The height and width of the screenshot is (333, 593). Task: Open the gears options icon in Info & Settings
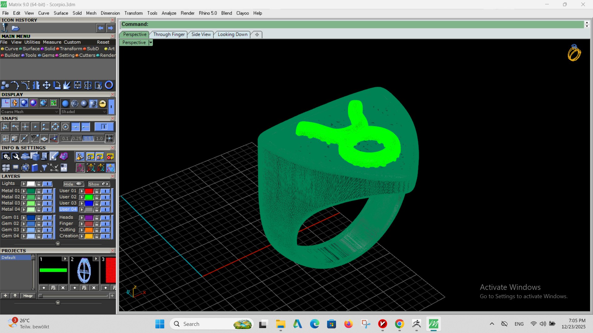[x=6, y=157]
